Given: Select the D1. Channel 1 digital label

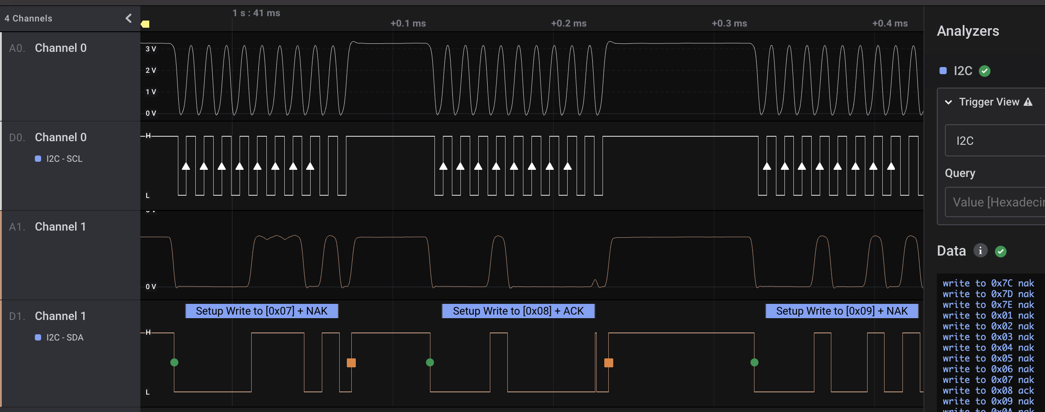Looking at the screenshot, I should click(x=47, y=316).
